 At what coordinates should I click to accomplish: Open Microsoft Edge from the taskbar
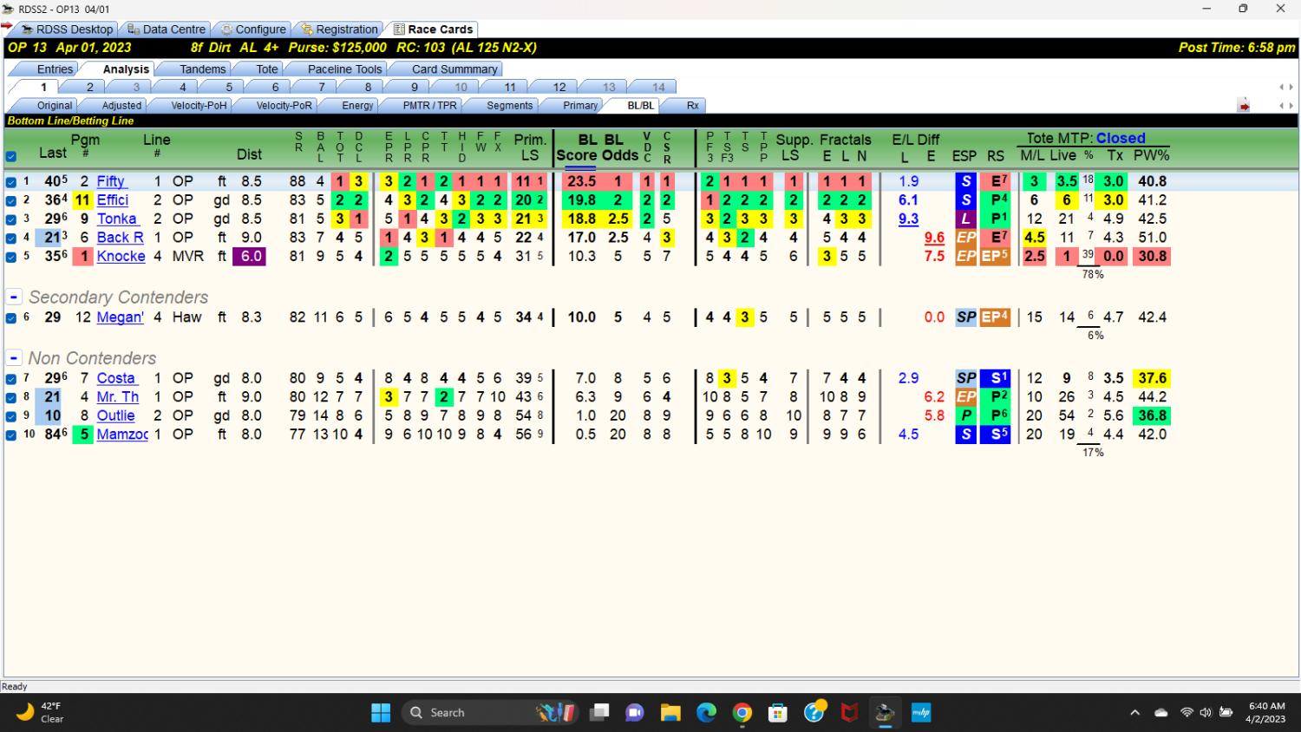pos(707,713)
